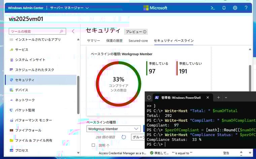
Task: Click the デバイス icon
Action: point(11,90)
